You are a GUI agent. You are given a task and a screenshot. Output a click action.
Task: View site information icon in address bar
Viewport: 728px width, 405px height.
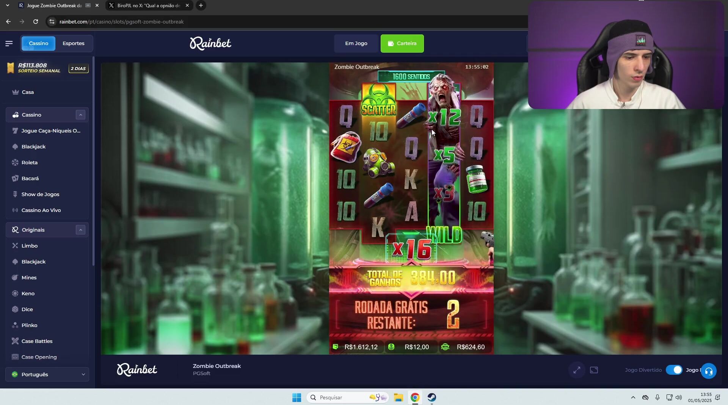pyautogui.click(x=52, y=22)
